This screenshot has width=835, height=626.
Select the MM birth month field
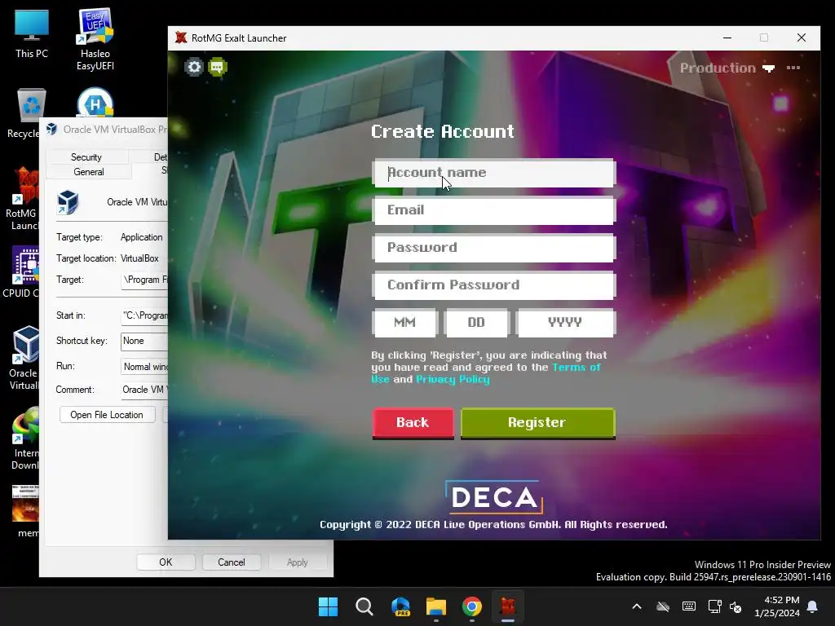click(404, 323)
